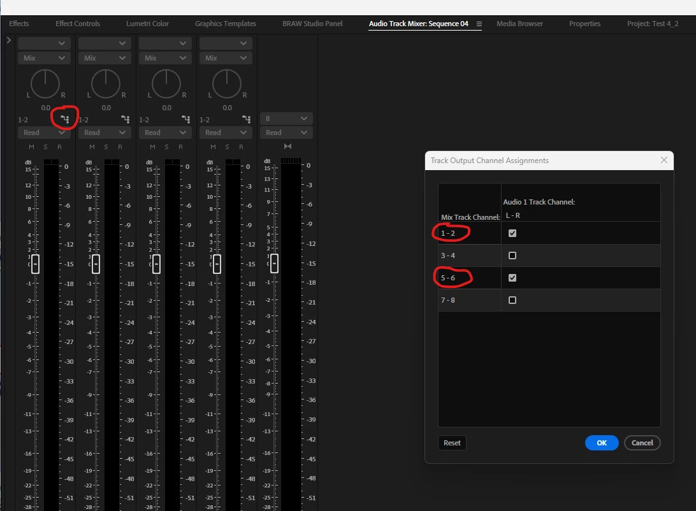Open fourth track's output channel assignment icon
The width and height of the screenshot is (696, 511).
click(x=247, y=119)
